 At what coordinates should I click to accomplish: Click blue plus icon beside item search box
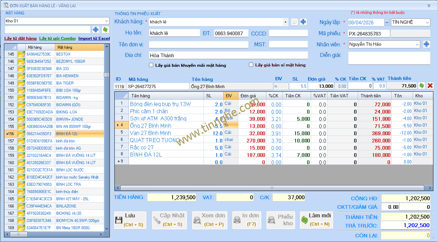point(96,30)
